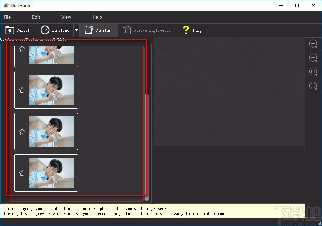This screenshot has height=226, width=322.
Task: Open the View menu
Action: (x=66, y=17)
